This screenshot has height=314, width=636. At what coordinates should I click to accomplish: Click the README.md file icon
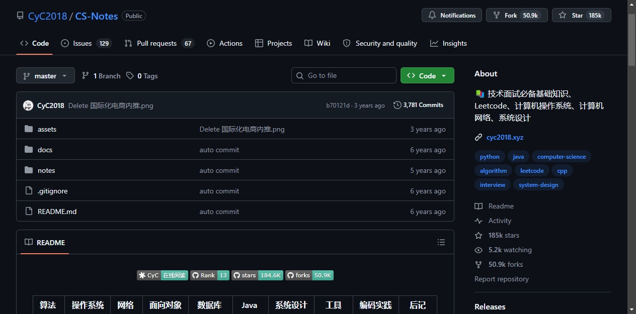tap(29, 212)
